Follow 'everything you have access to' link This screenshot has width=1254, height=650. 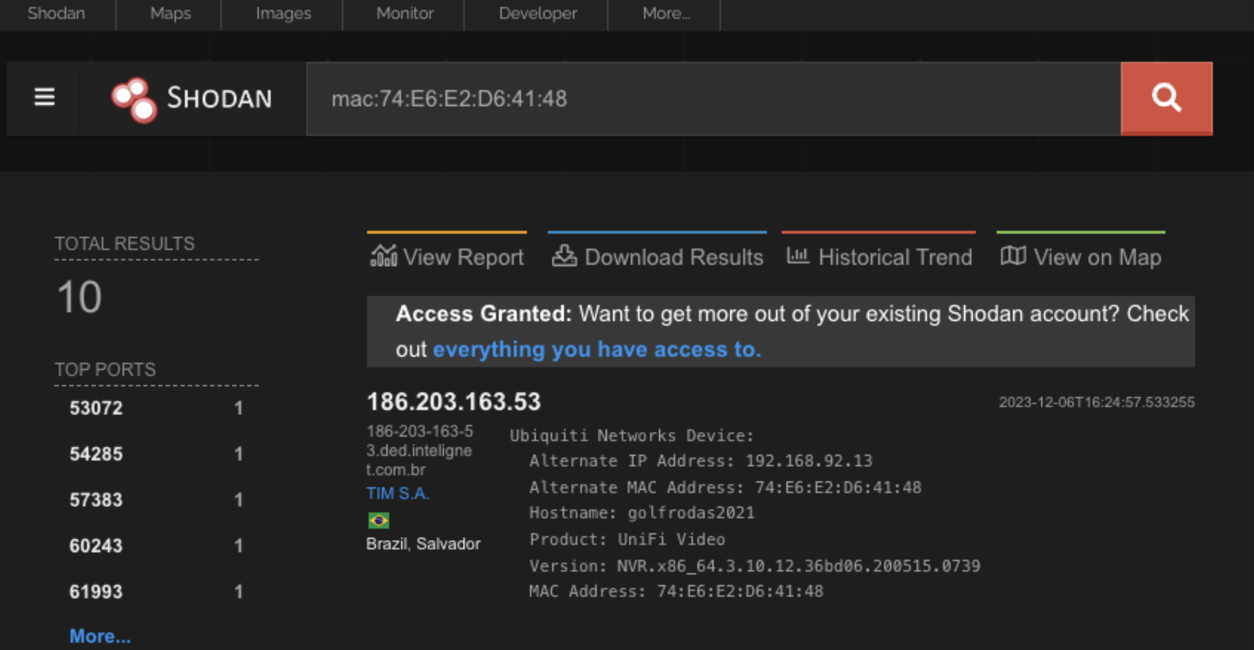tap(597, 349)
